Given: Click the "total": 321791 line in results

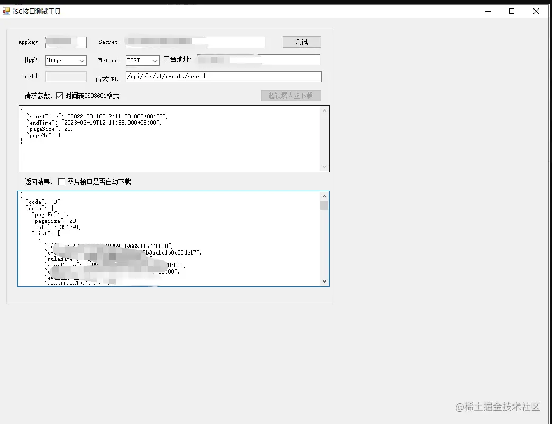Looking at the screenshot, I should [x=57, y=227].
